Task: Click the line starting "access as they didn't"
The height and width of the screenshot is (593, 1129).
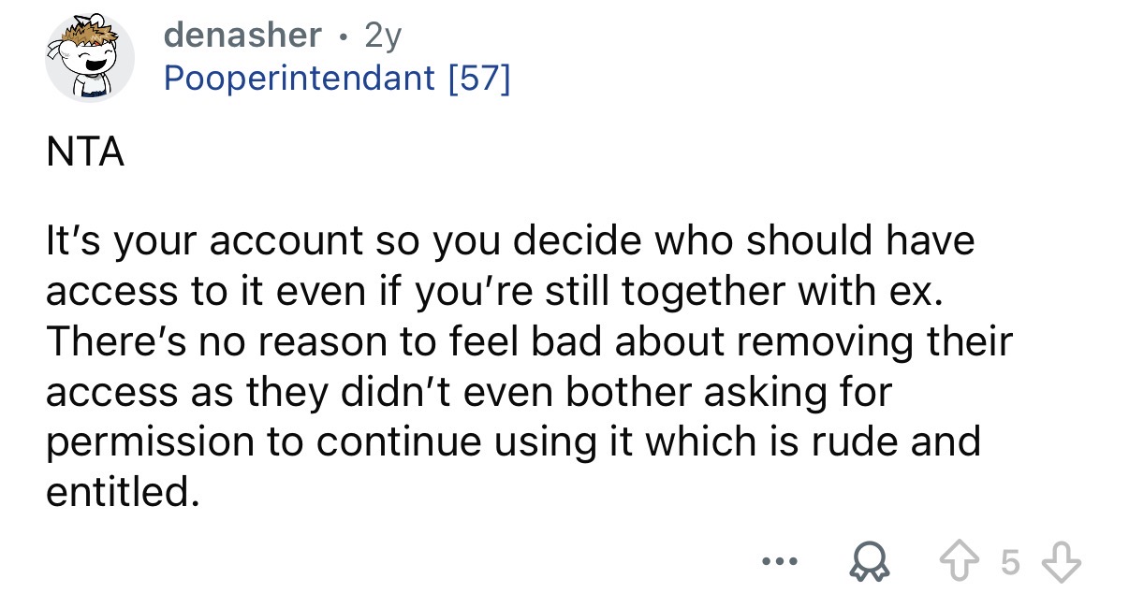Action: coord(468,391)
